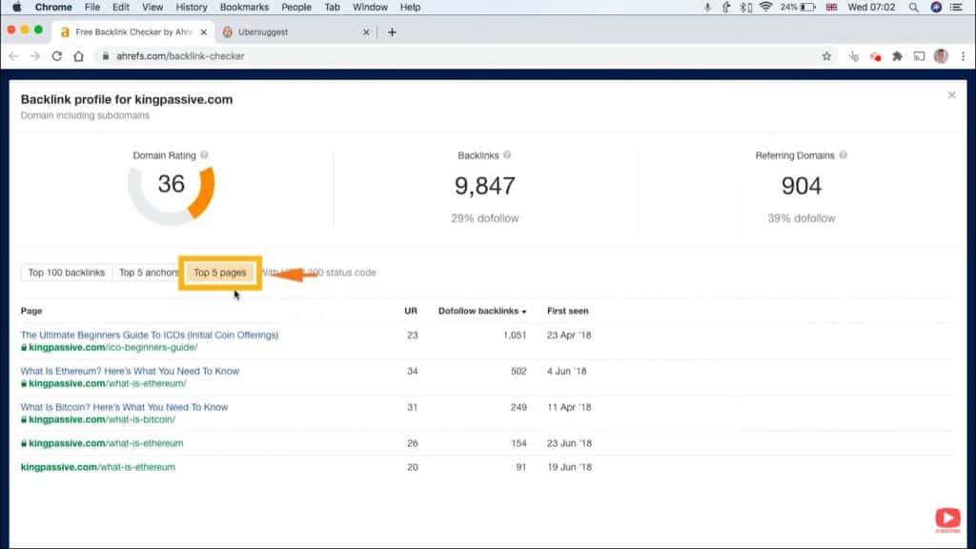Click the Domain Rating info icon
Screen dimensions: 976x549
204,155
